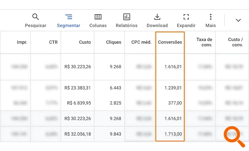Viewport: 249px width, 151px height.
Task: Open the Colunas column settings
Action: pos(98,21)
